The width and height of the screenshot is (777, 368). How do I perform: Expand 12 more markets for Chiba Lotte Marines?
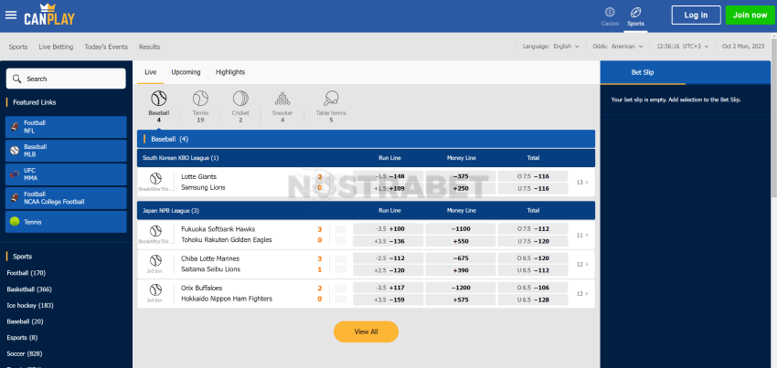coord(582,264)
